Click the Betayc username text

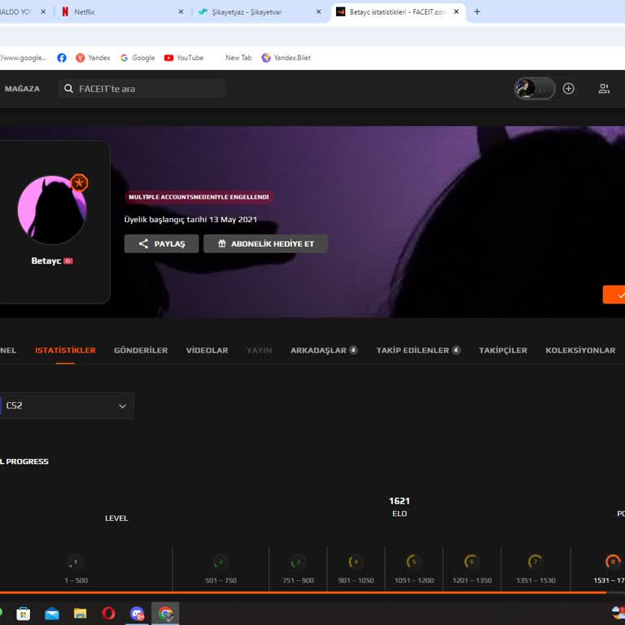(46, 260)
